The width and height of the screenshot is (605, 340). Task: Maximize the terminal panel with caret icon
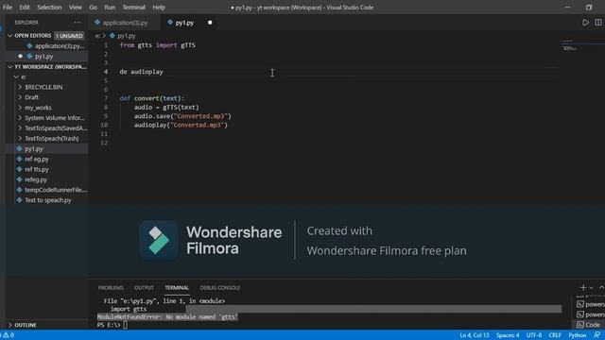click(601, 287)
